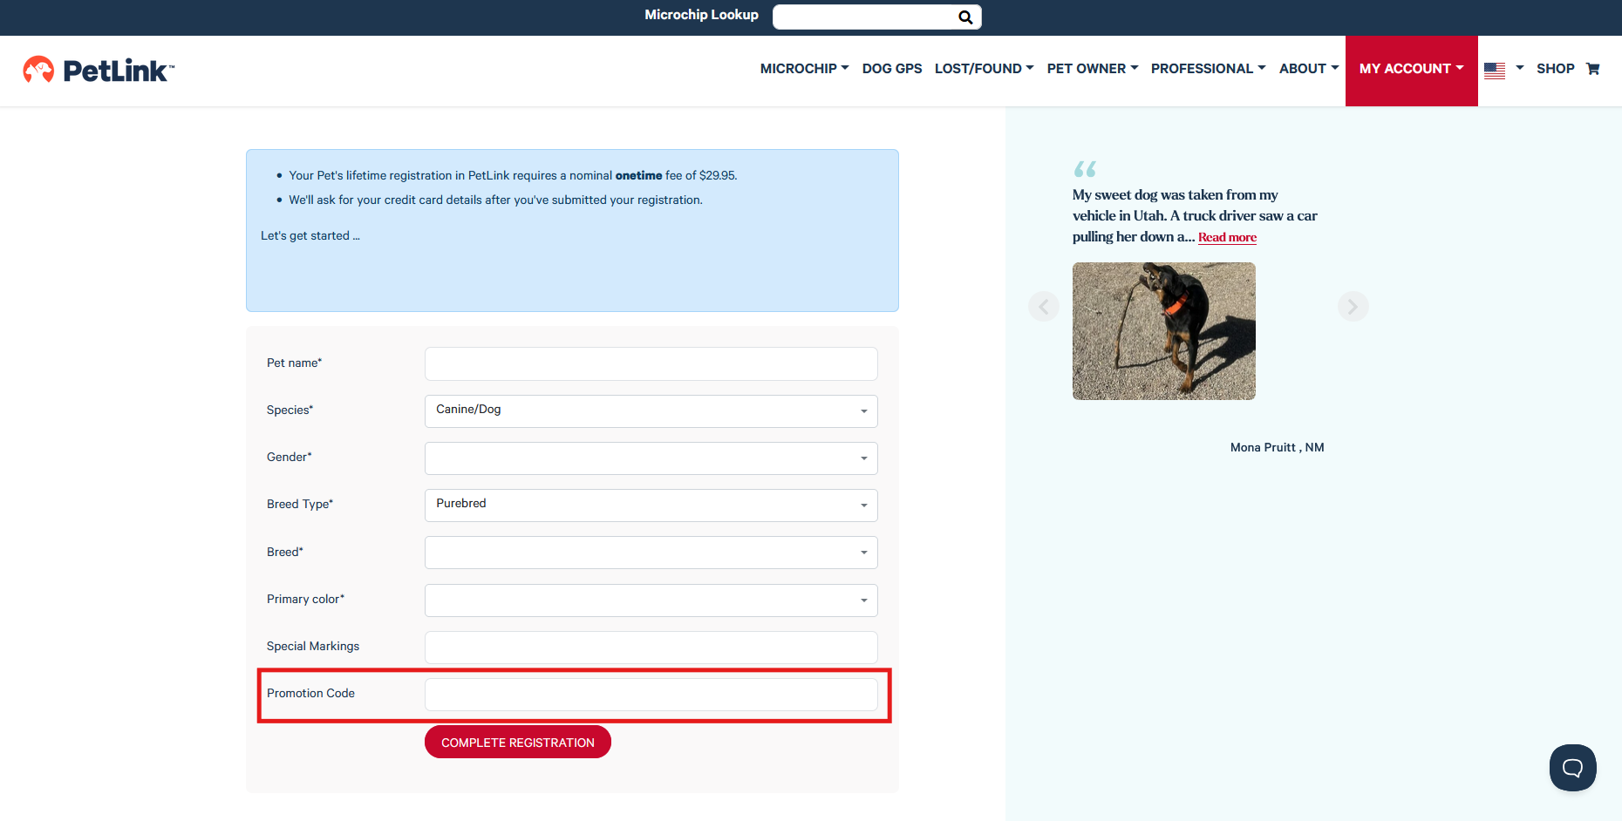Show previous testimonial with left arrow
1622x821 pixels.
click(x=1044, y=307)
